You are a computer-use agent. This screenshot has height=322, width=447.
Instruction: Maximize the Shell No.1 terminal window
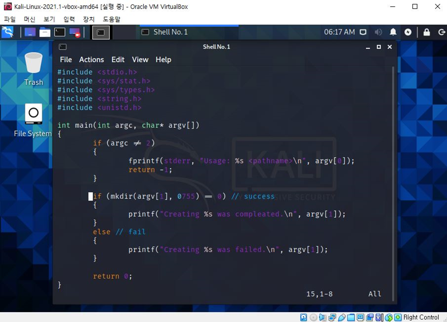click(x=379, y=47)
